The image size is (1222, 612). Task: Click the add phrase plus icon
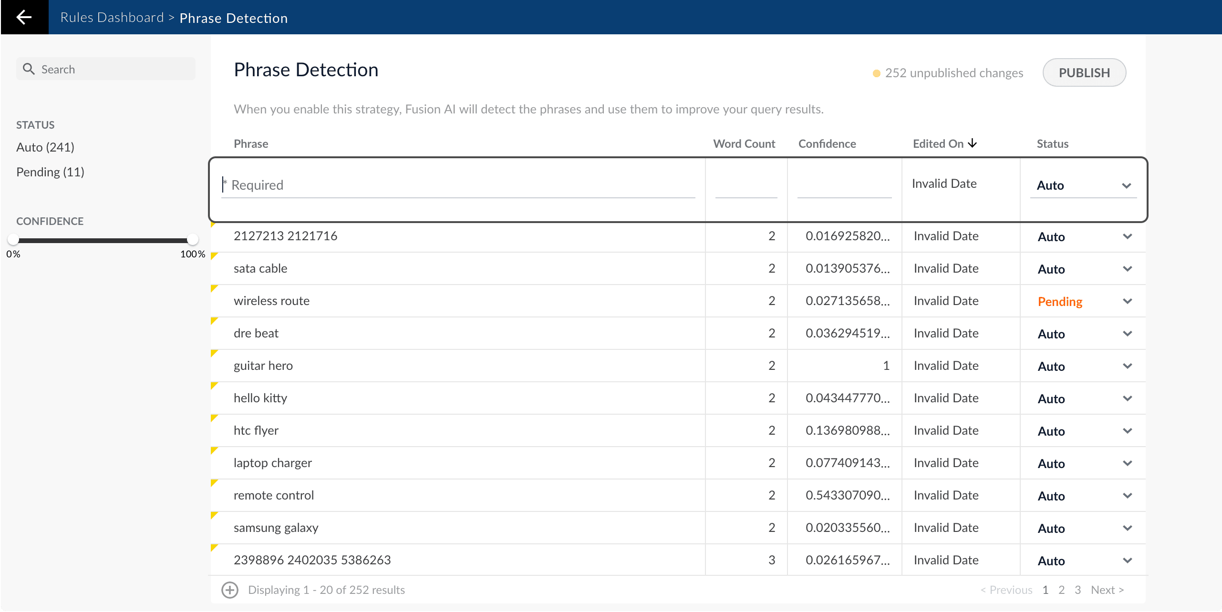tap(230, 590)
